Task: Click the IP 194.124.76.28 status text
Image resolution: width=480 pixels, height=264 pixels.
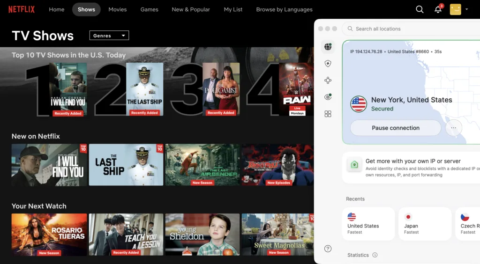Action: (x=366, y=51)
